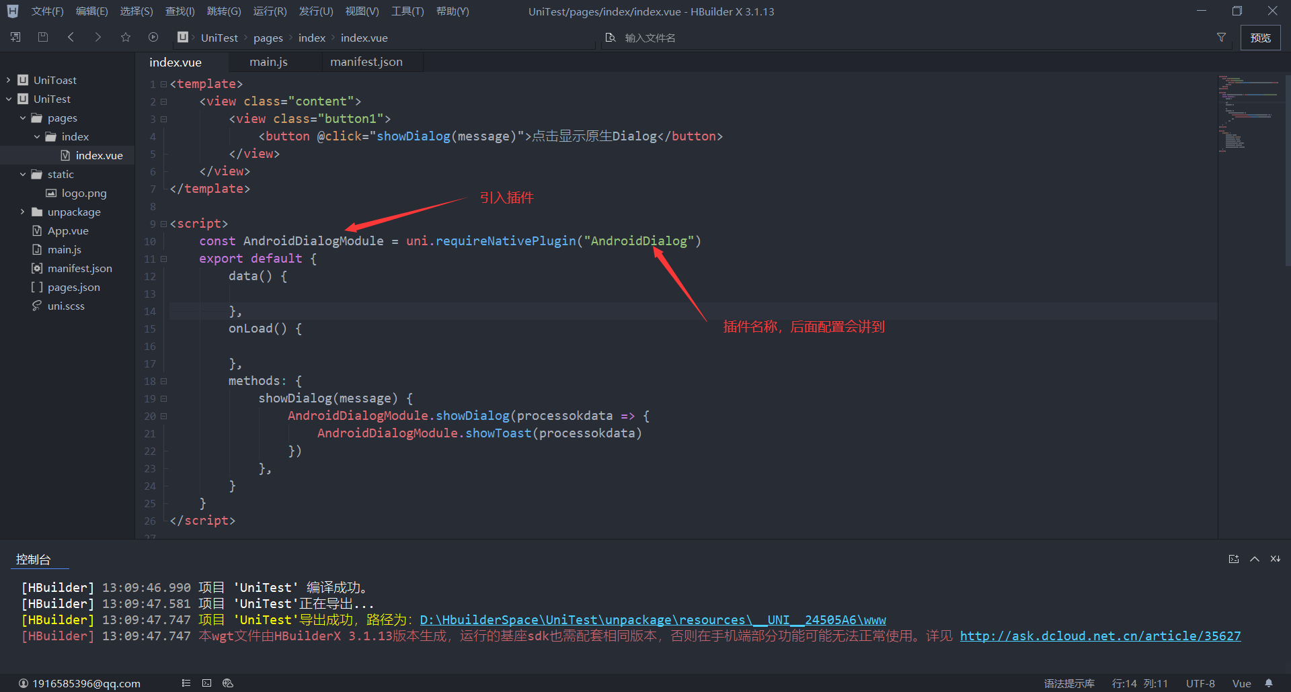Switch to the main.js tab

click(268, 62)
